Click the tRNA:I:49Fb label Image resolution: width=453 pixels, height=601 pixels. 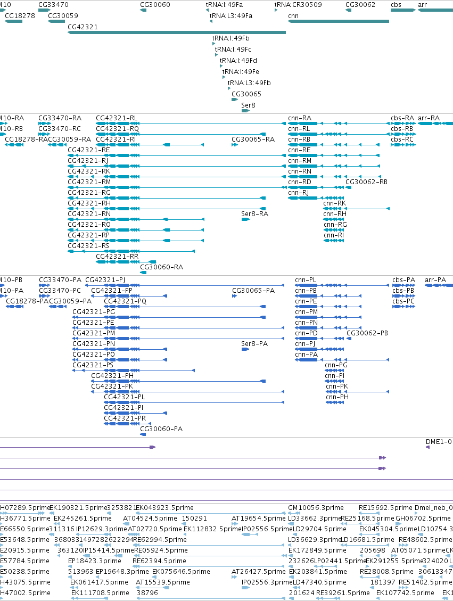pyautogui.click(x=230, y=38)
